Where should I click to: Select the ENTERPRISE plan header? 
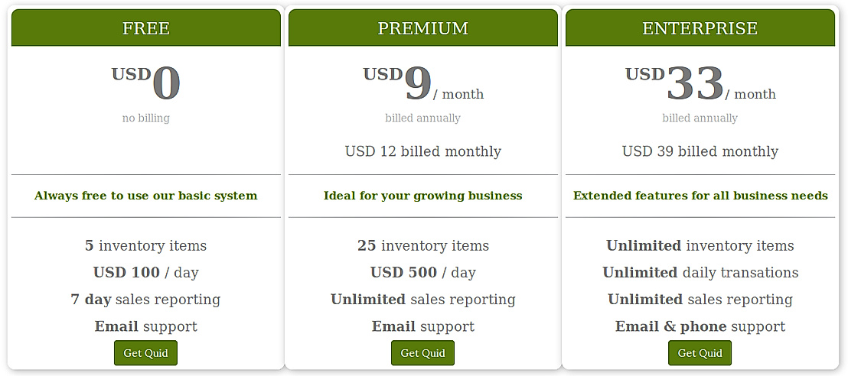pos(700,28)
